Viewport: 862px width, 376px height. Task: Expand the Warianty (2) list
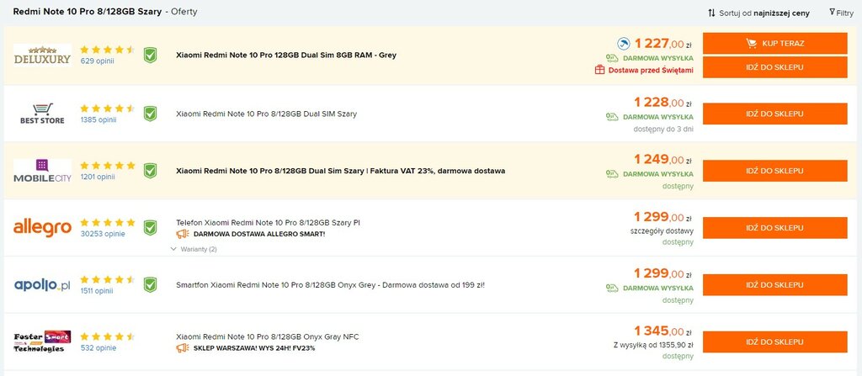pyautogui.click(x=194, y=249)
